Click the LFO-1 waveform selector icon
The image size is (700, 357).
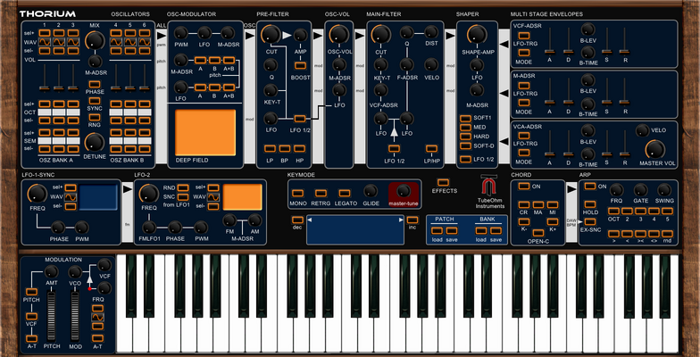coord(71,197)
